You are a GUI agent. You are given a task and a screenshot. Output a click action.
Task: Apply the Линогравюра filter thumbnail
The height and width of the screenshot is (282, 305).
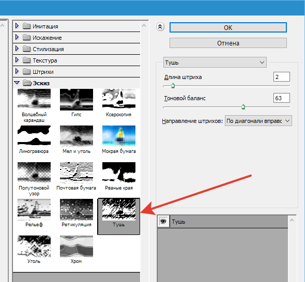tap(34, 135)
